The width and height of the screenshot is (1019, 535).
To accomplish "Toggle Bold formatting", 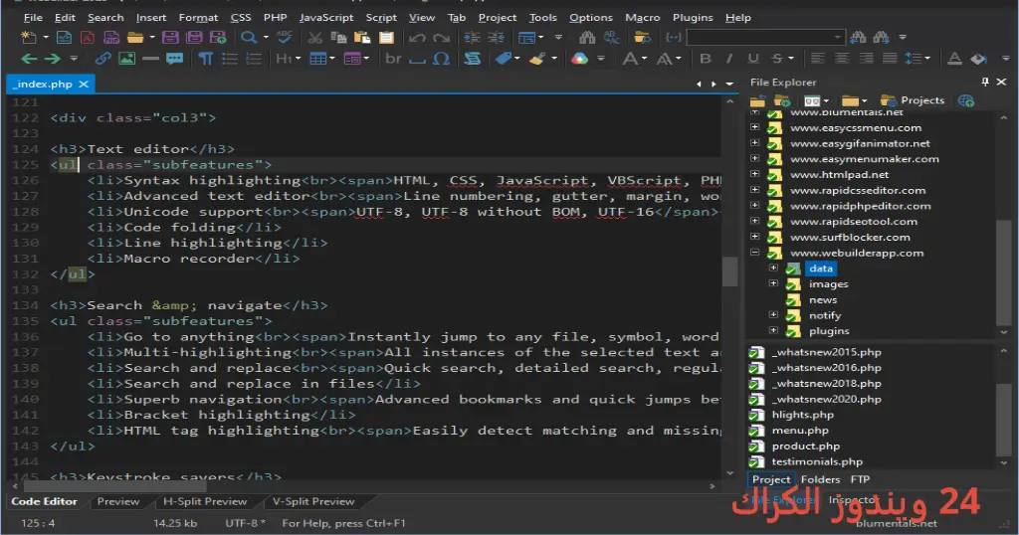I will pyautogui.click(x=706, y=59).
